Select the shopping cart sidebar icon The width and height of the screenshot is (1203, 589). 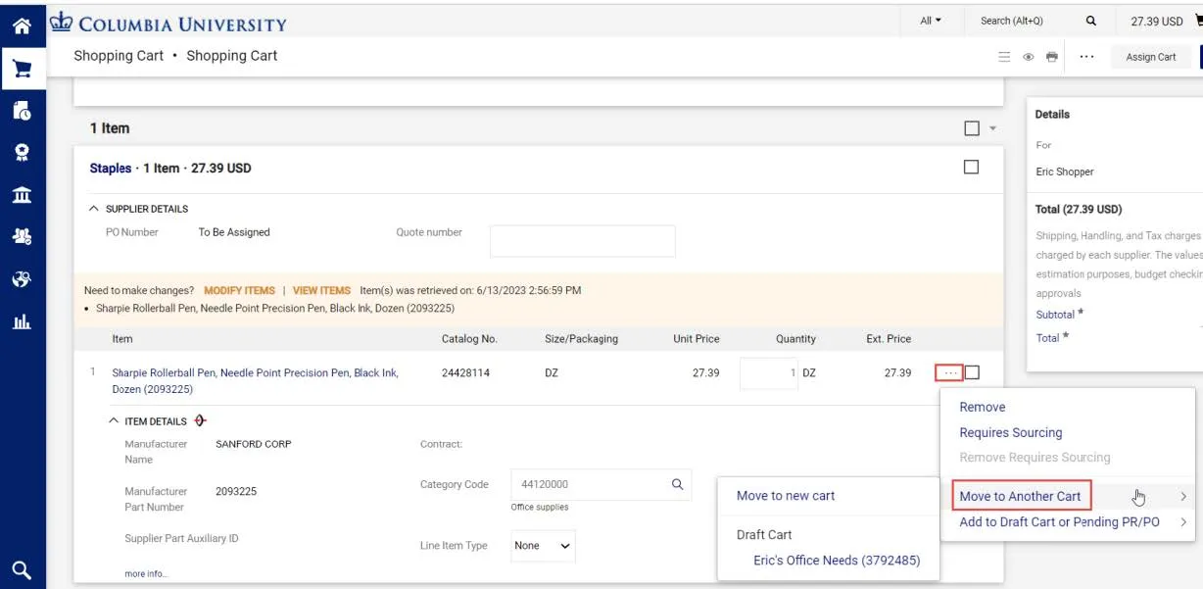[22, 70]
